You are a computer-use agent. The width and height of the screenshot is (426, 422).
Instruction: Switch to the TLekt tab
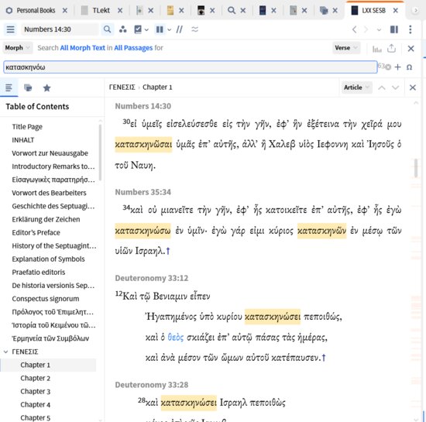click(101, 10)
